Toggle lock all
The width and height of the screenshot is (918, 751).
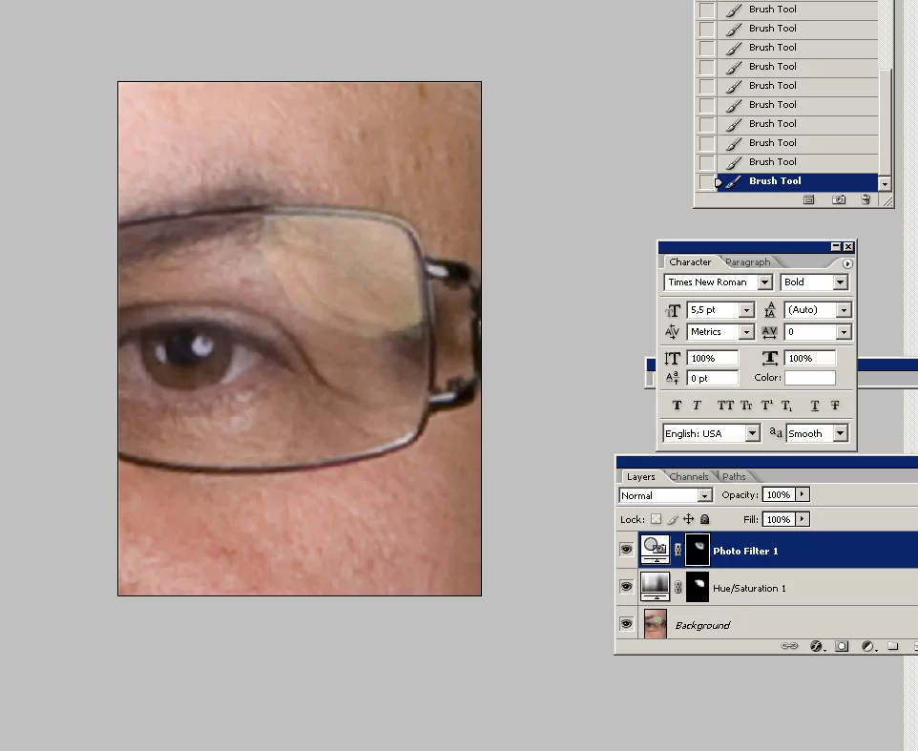[705, 519]
